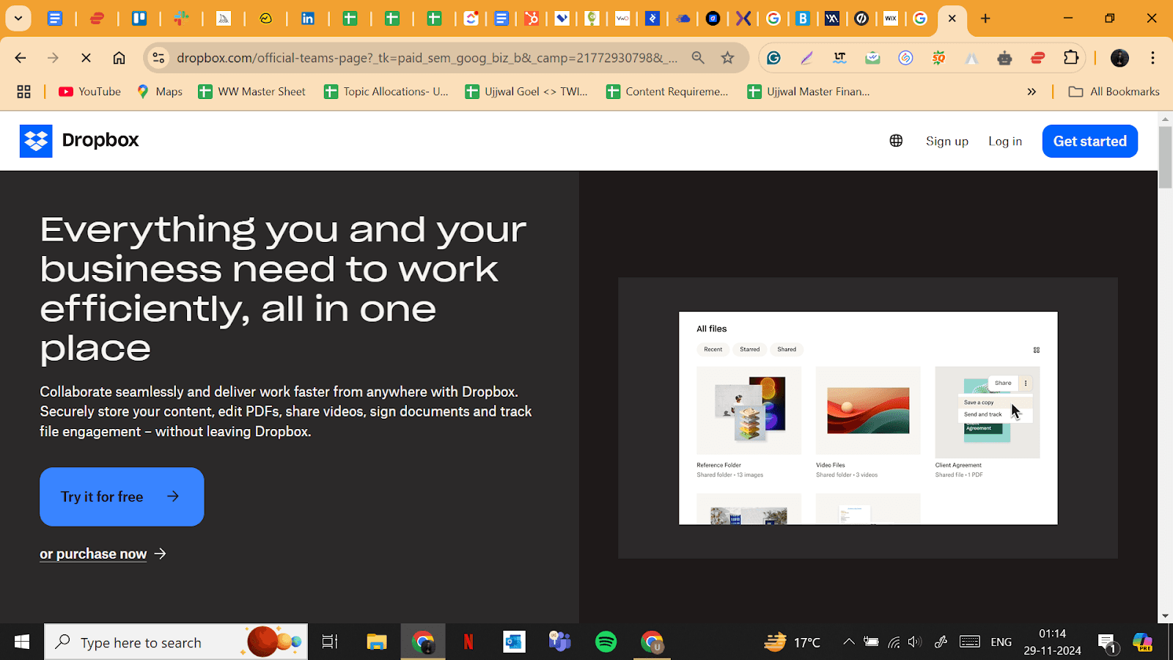The width and height of the screenshot is (1173, 660).
Task: Click the Dropbox logo in the header
Action: click(x=79, y=141)
